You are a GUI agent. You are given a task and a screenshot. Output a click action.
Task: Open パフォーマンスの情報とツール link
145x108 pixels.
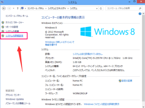[18, 104]
